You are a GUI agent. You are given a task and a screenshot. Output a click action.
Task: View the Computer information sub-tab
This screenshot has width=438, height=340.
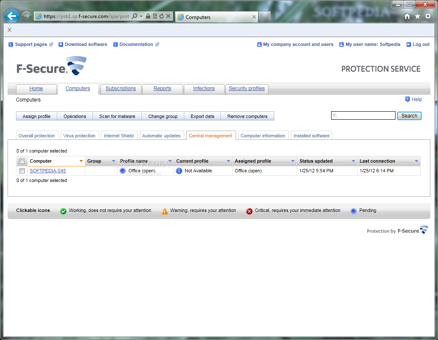click(x=263, y=136)
